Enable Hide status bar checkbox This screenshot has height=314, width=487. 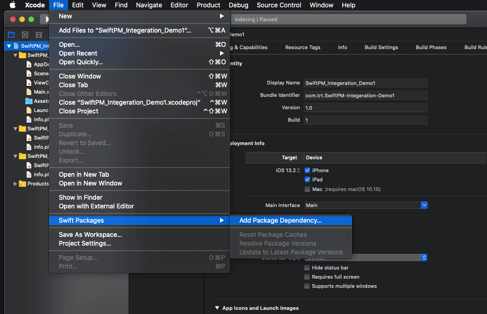click(x=307, y=268)
